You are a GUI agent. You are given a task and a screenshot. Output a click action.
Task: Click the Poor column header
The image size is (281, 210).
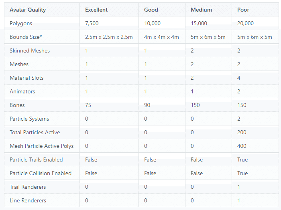point(243,10)
